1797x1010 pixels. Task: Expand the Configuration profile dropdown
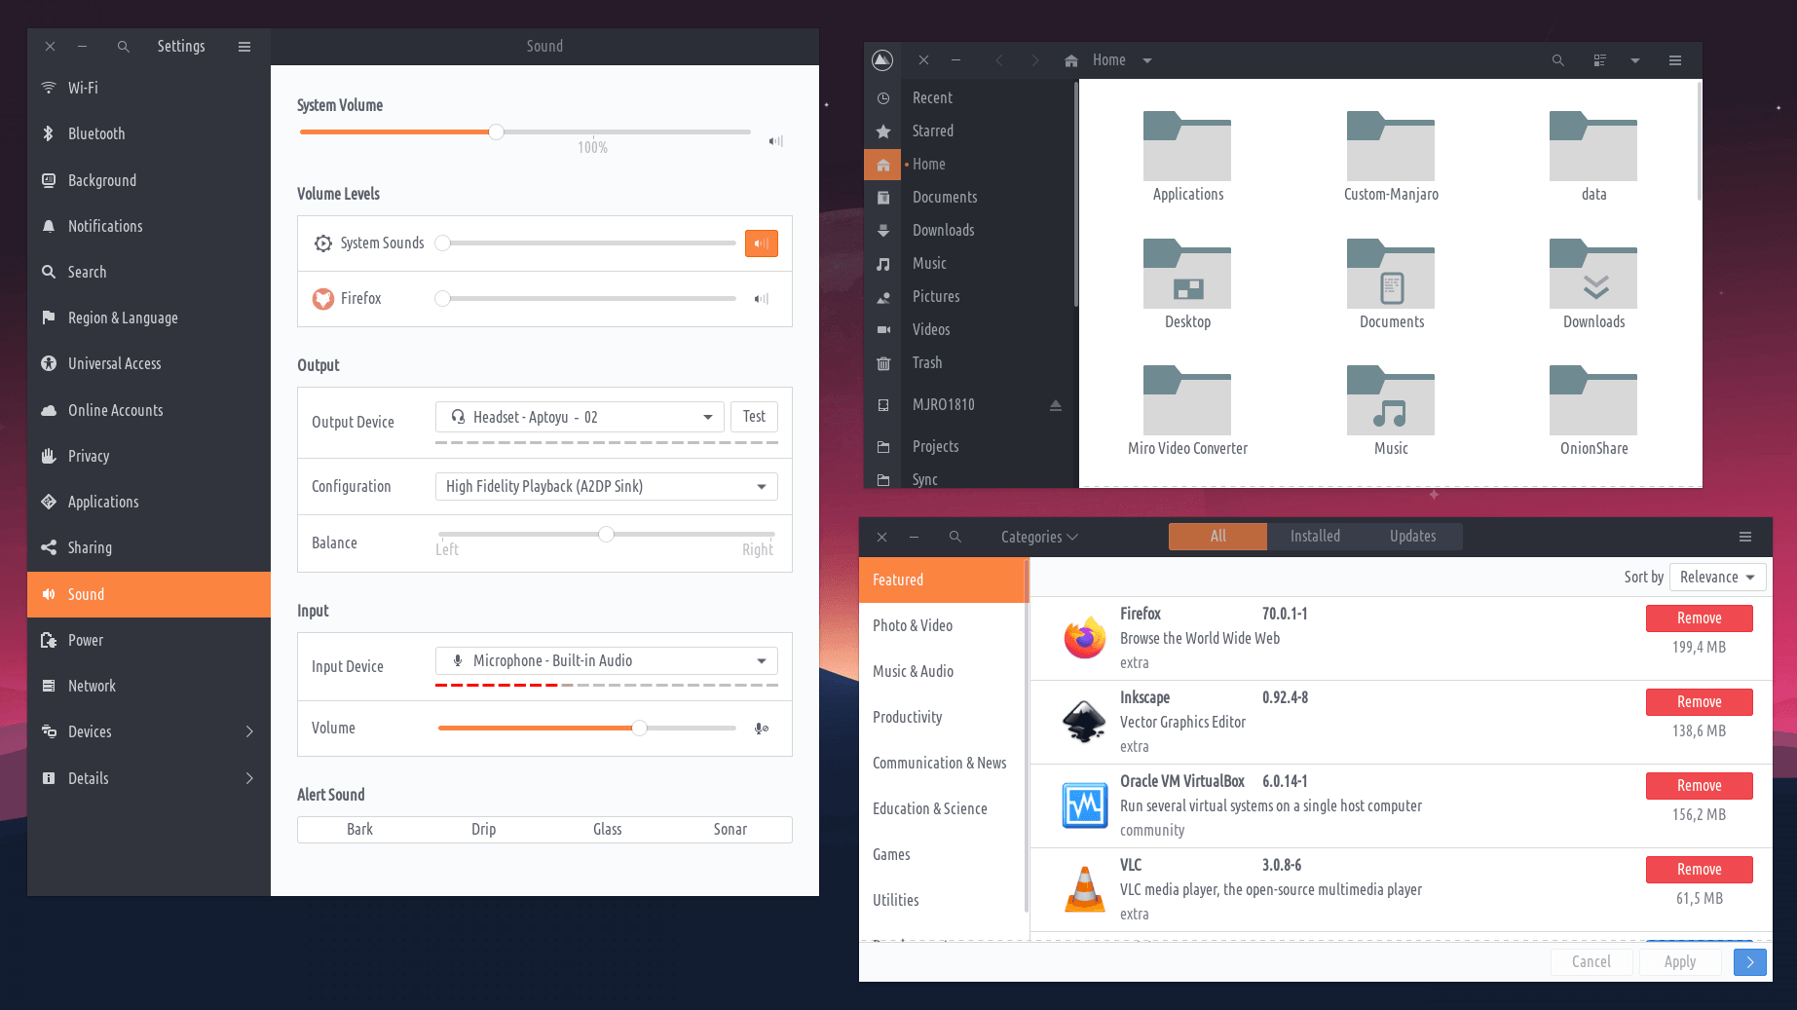tap(605, 486)
